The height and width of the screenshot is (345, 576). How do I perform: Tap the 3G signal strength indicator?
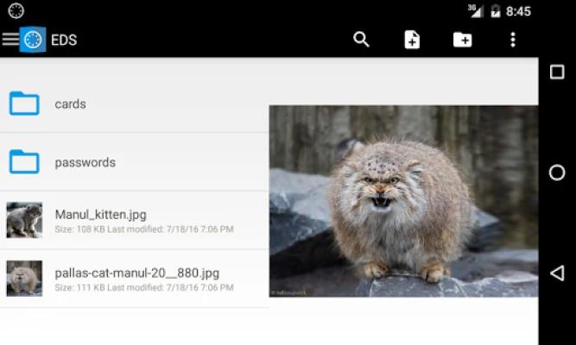(475, 10)
